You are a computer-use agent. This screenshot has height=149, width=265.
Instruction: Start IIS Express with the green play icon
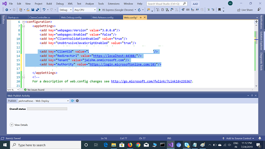(99, 10)
